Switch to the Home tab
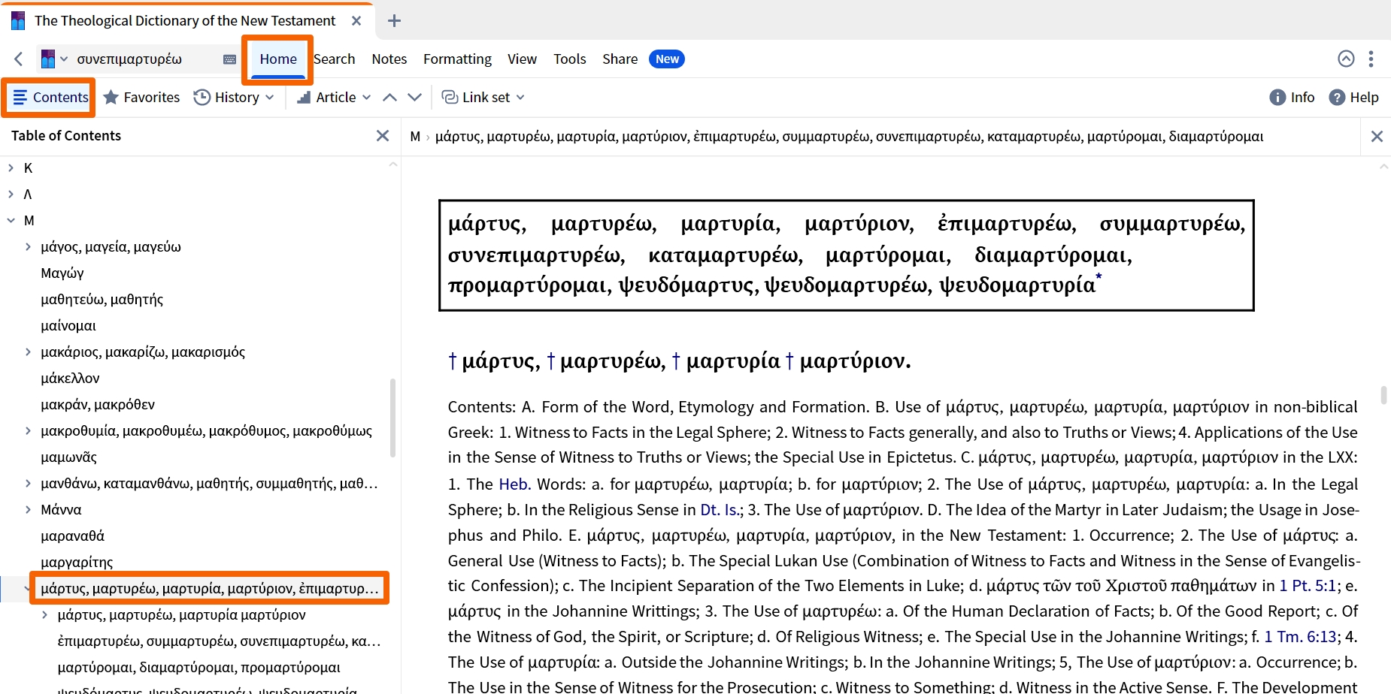The image size is (1391, 694). (x=278, y=59)
